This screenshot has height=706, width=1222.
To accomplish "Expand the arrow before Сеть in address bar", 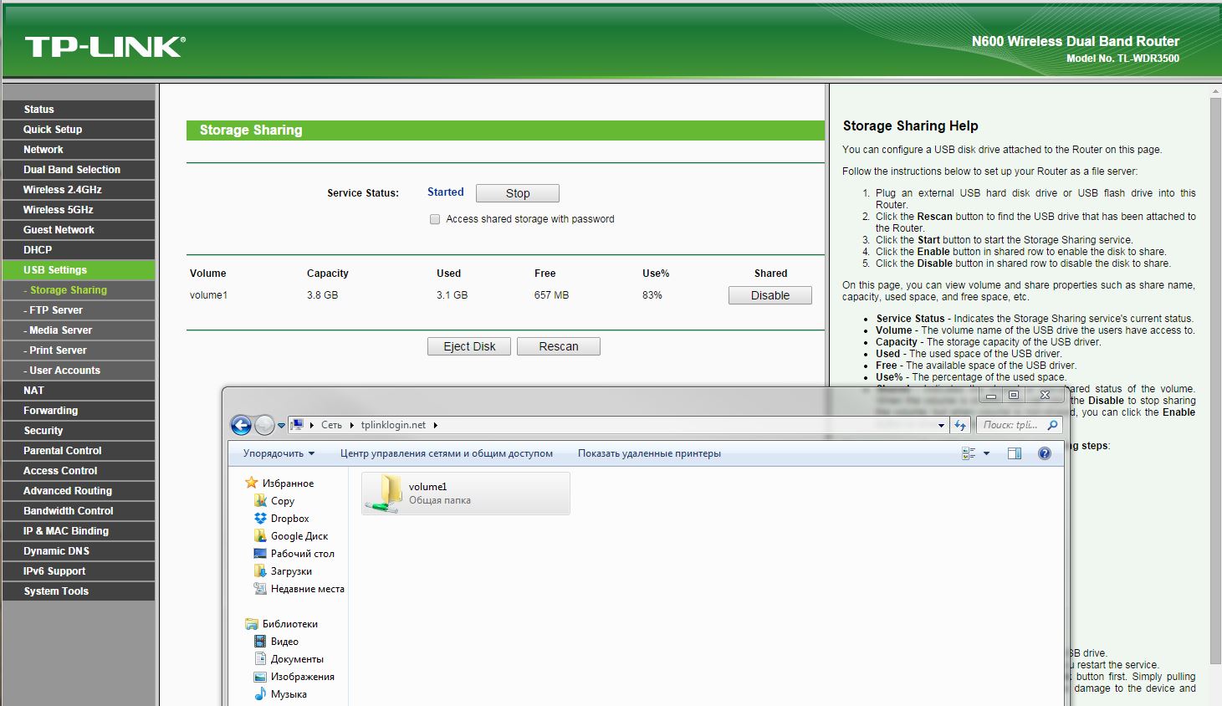I will point(312,425).
